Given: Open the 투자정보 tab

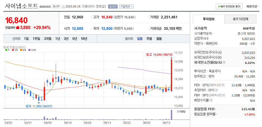Looking at the screenshot, I should [209, 19].
